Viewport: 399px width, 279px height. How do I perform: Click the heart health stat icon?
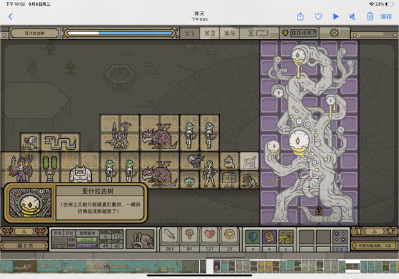pyautogui.click(x=209, y=234)
